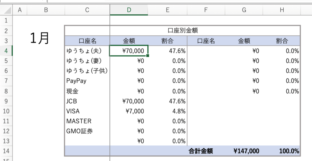Viewport: 312px width, 161px height.
Task: Click the PayPay account name cell
Action: pyautogui.click(x=87, y=81)
